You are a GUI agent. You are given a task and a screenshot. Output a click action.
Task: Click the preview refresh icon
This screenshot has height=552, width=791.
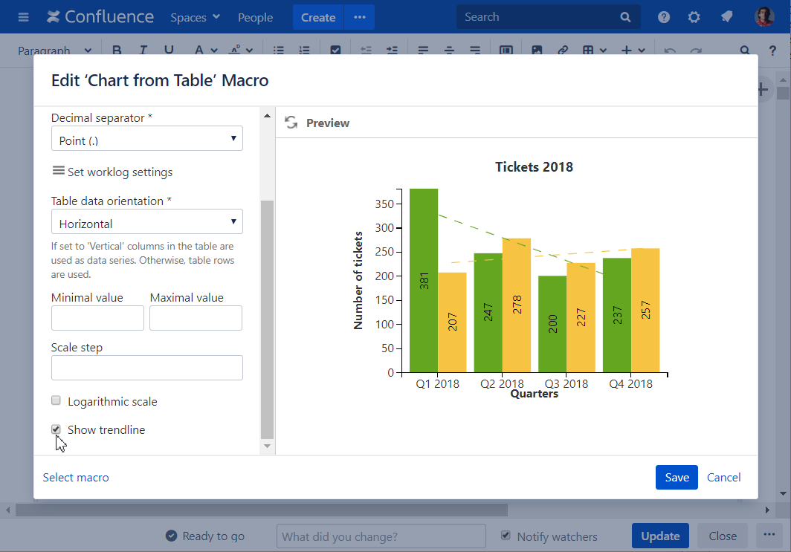coord(291,123)
